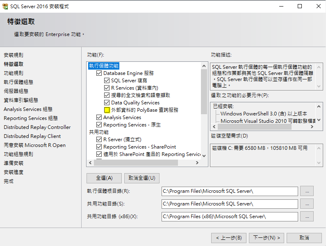Click prerequisites list scroll down arrow
326x246 pixels.
pos(319,120)
